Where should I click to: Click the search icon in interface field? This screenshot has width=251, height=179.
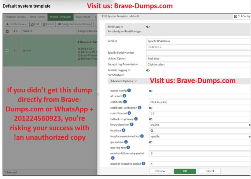[152, 131]
